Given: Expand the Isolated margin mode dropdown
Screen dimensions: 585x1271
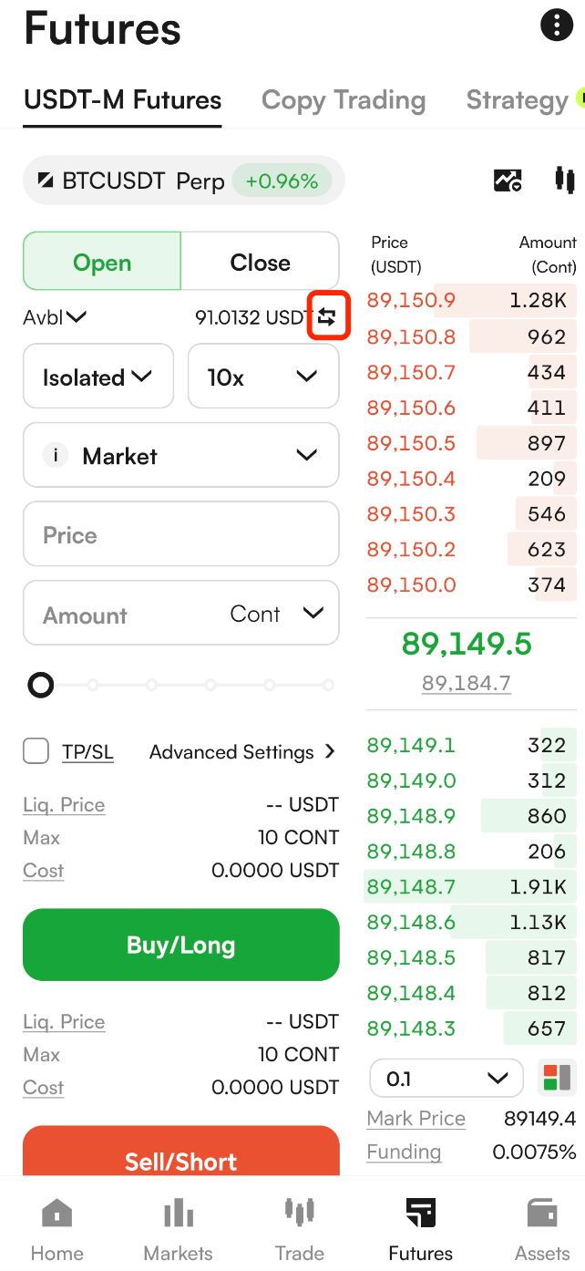Looking at the screenshot, I should tap(97, 377).
